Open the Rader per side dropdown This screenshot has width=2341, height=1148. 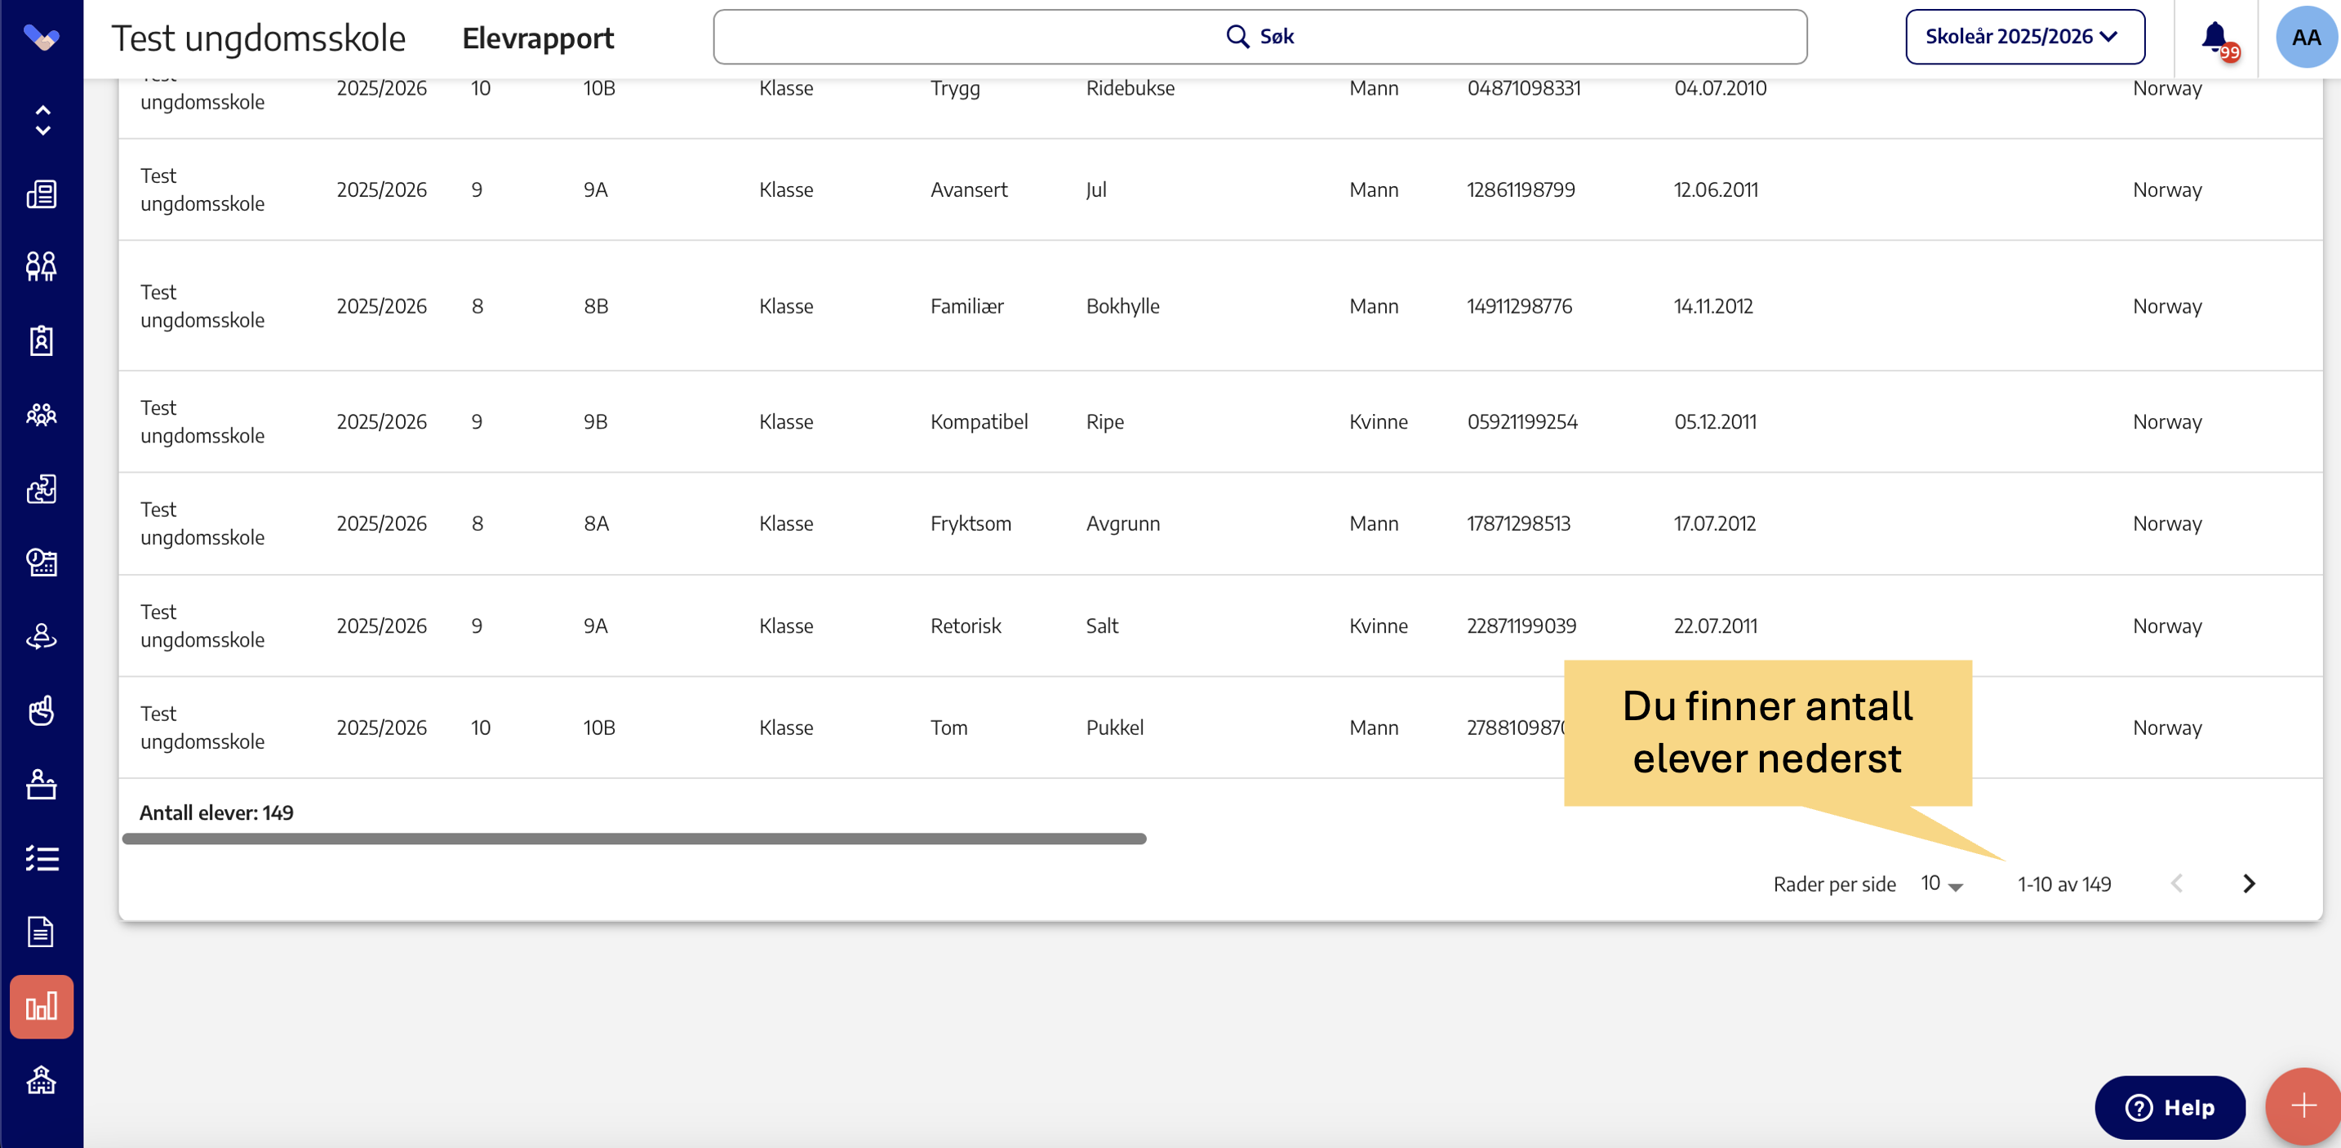[1942, 884]
